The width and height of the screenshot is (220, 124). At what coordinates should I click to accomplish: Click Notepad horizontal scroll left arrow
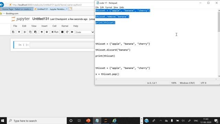pos(96,79)
